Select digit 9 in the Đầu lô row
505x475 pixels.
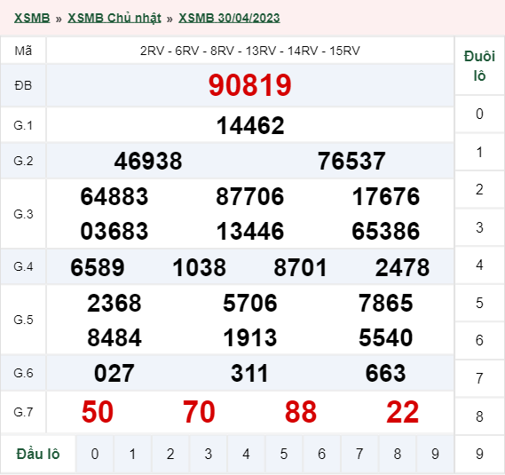click(435, 454)
